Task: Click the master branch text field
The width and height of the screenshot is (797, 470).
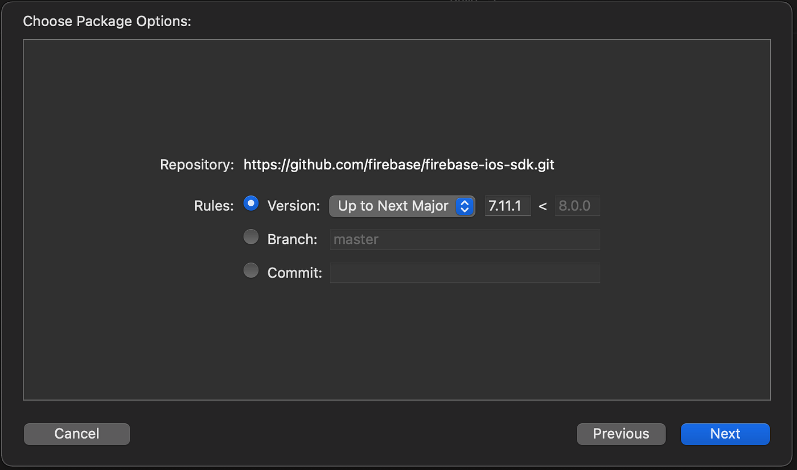Action: [x=465, y=239]
